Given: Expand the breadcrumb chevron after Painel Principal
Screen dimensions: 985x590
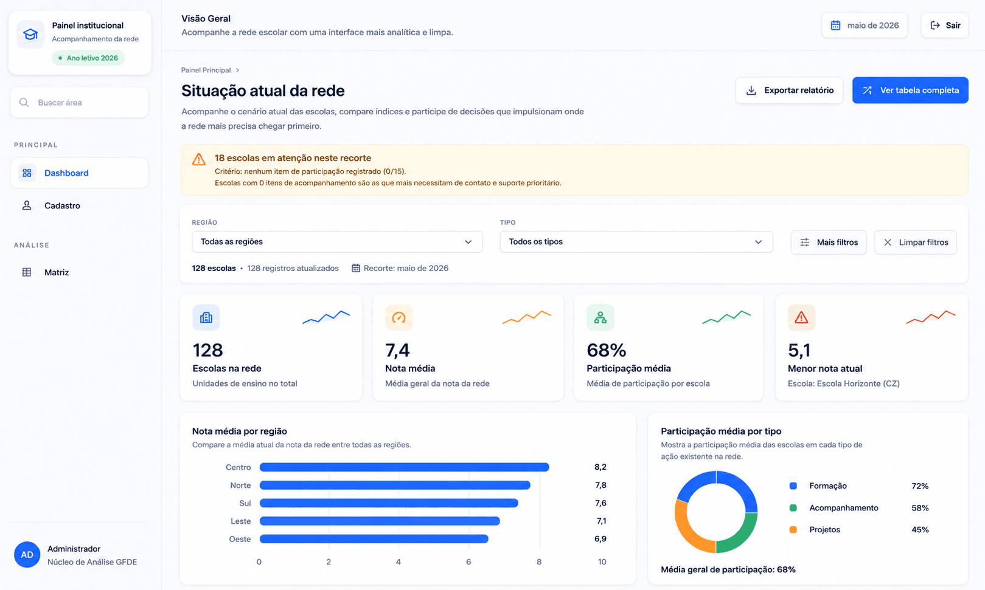Looking at the screenshot, I should (x=238, y=70).
